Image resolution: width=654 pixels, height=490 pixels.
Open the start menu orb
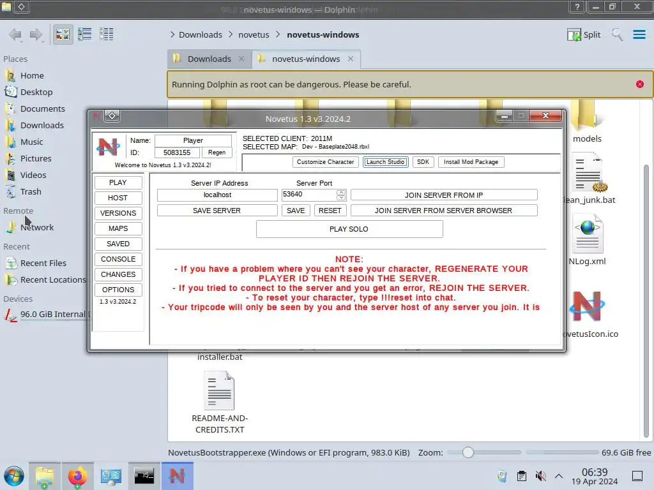point(14,476)
